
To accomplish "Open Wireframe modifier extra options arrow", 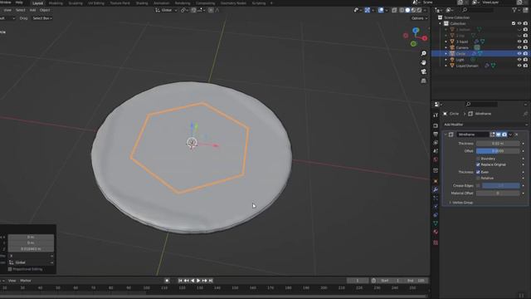I will (x=510, y=135).
